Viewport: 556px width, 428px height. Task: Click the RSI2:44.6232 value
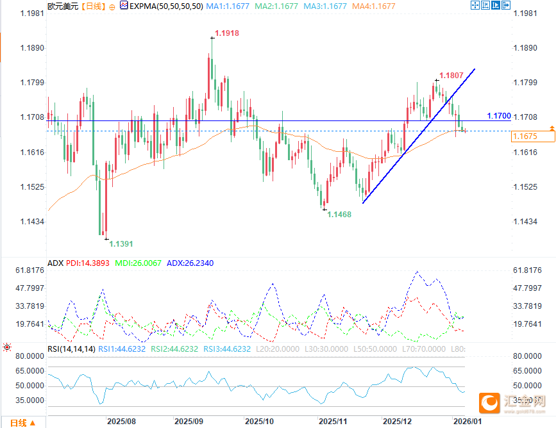point(174,349)
